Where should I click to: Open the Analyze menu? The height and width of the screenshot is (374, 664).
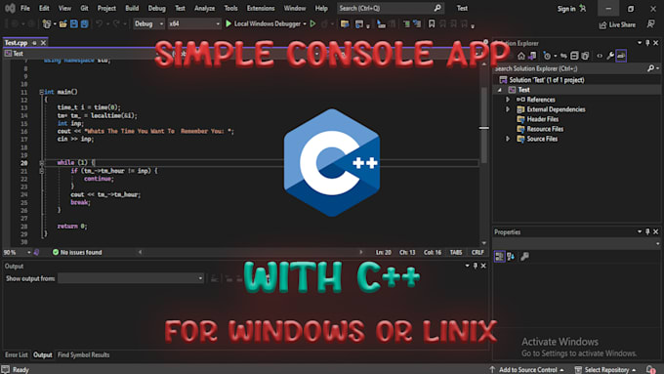click(204, 8)
